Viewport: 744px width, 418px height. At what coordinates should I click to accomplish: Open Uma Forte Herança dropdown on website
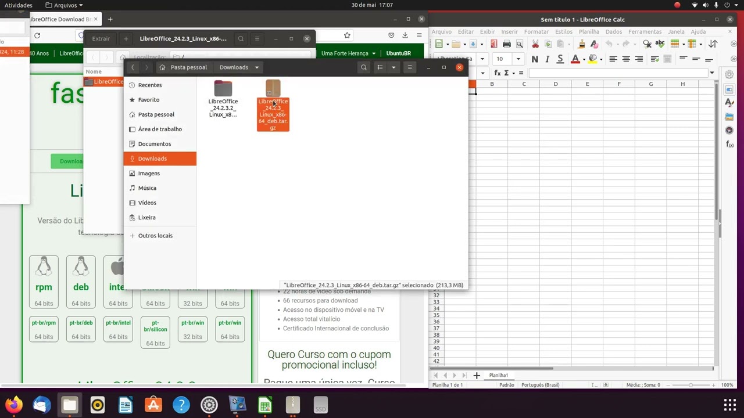(x=348, y=53)
